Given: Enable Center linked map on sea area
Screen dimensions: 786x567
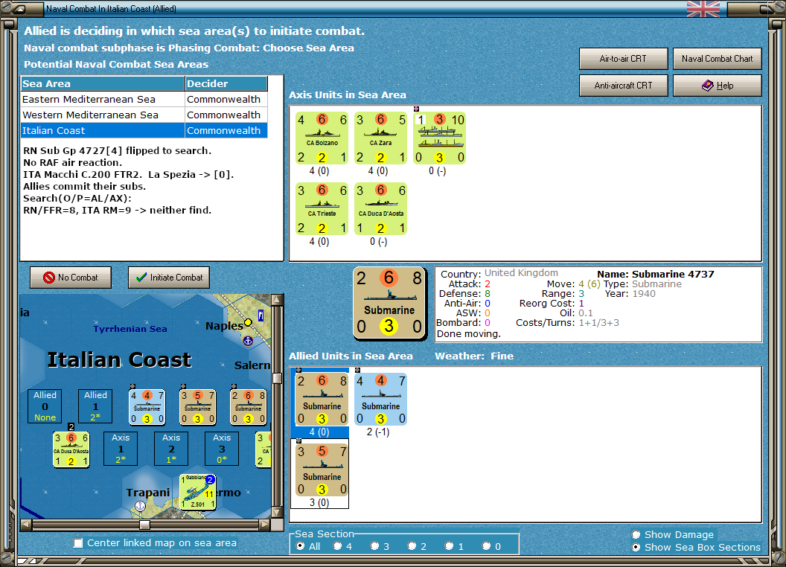Looking at the screenshot, I should [x=78, y=543].
